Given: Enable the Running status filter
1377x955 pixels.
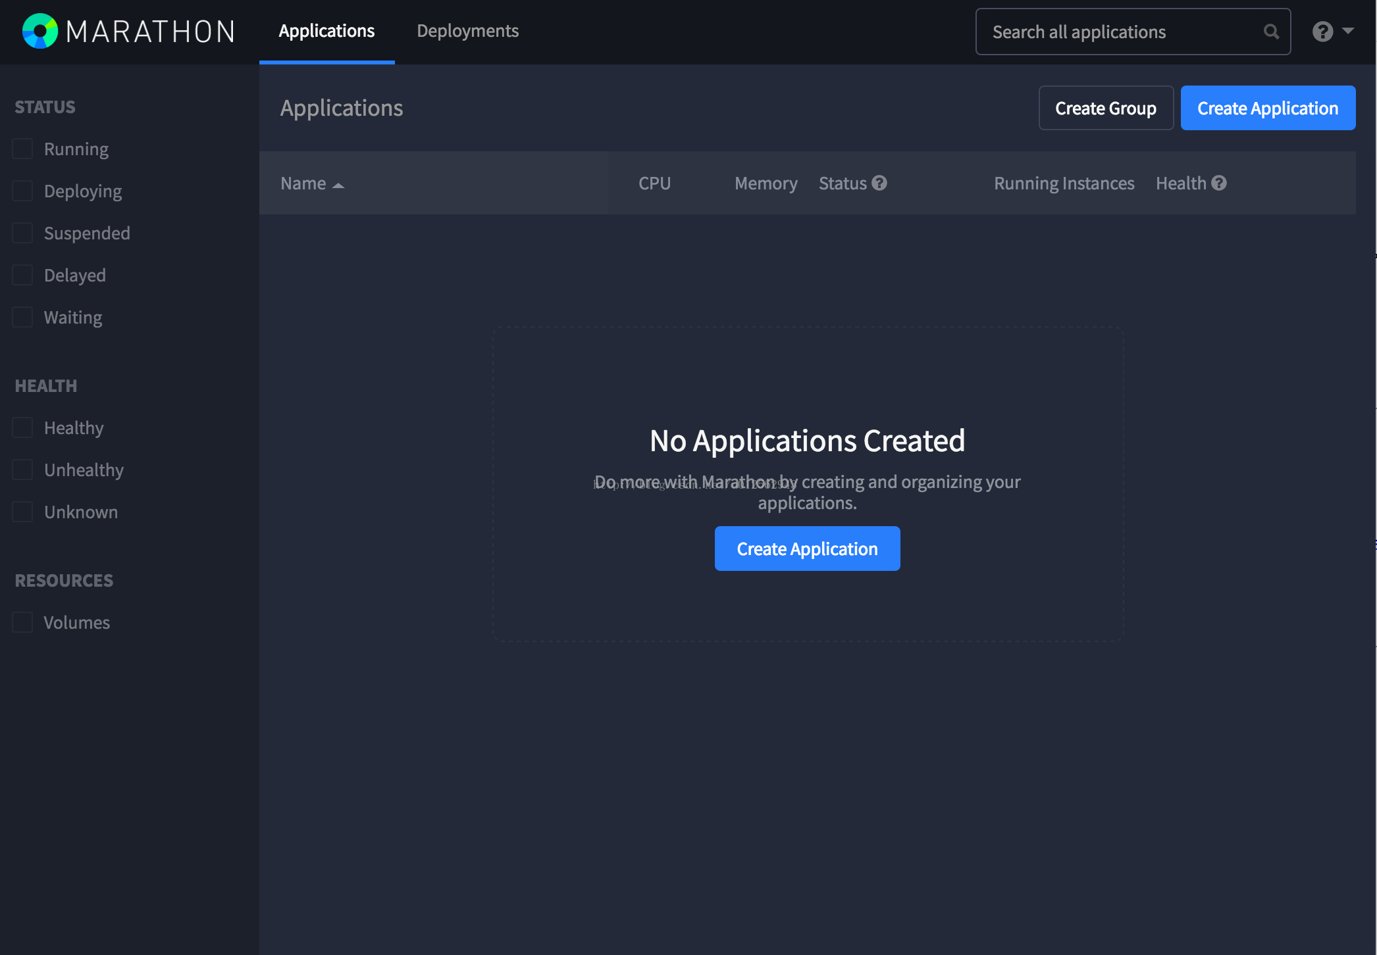Looking at the screenshot, I should (22, 149).
